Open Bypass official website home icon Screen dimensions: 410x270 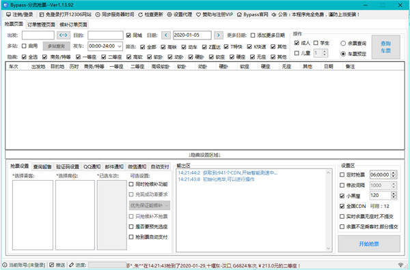point(239,14)
